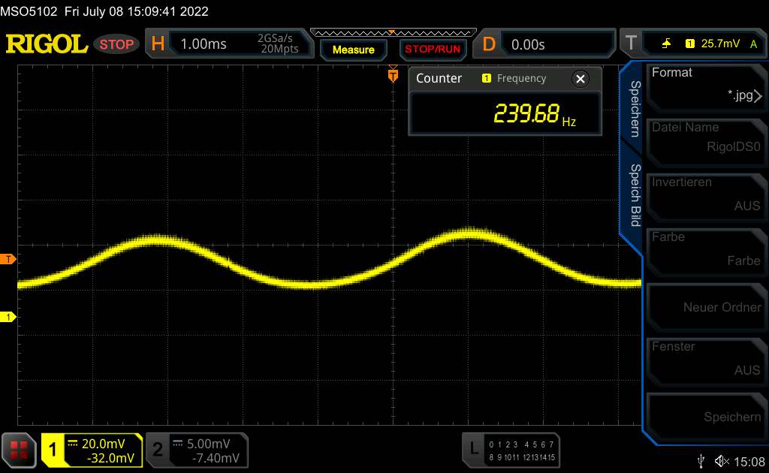This screenshot has width=769, height=473.
Task: Click the Measure button
Action: pyautogui.click(x=353, y=50)
